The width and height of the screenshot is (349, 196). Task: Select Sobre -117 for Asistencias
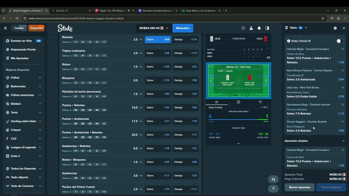click(x=158, y=176)
